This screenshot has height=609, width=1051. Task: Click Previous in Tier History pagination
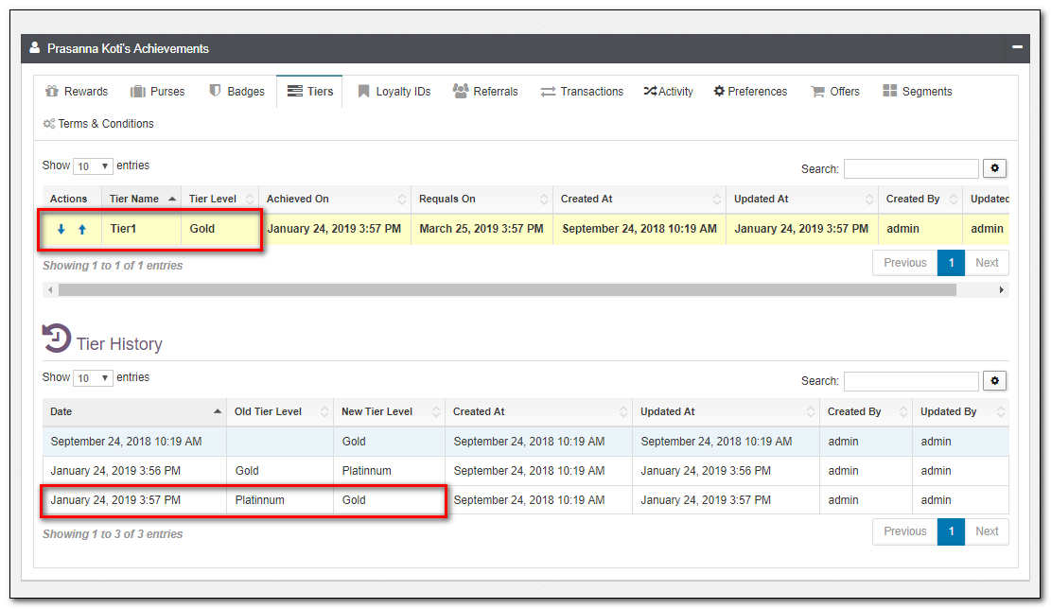904,531
